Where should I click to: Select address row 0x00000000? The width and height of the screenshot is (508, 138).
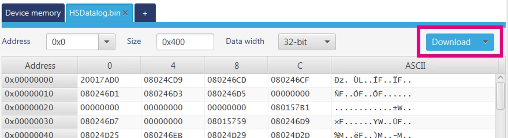coord(40,80)
